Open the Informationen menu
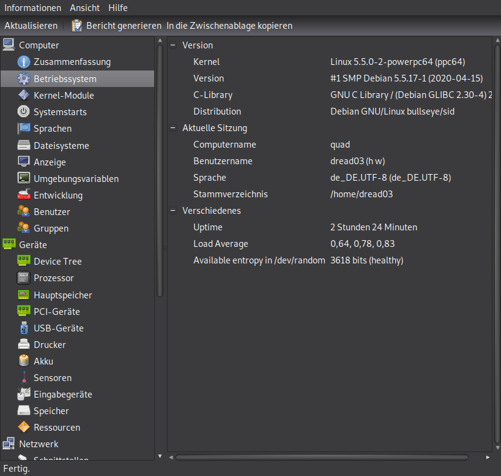This screenshot has width=501, height=476. click(32, 8)
